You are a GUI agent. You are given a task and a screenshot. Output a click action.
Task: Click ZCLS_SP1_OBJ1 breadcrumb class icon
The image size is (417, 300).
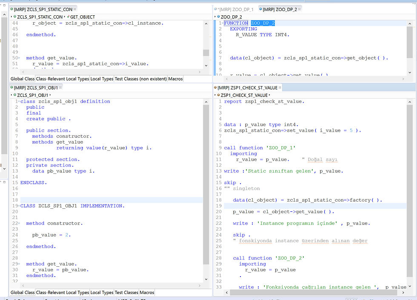pyautogui.click(x=15, y=95)
